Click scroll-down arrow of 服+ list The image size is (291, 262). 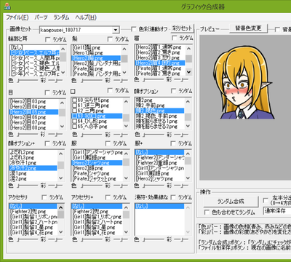tap(188, 178)
